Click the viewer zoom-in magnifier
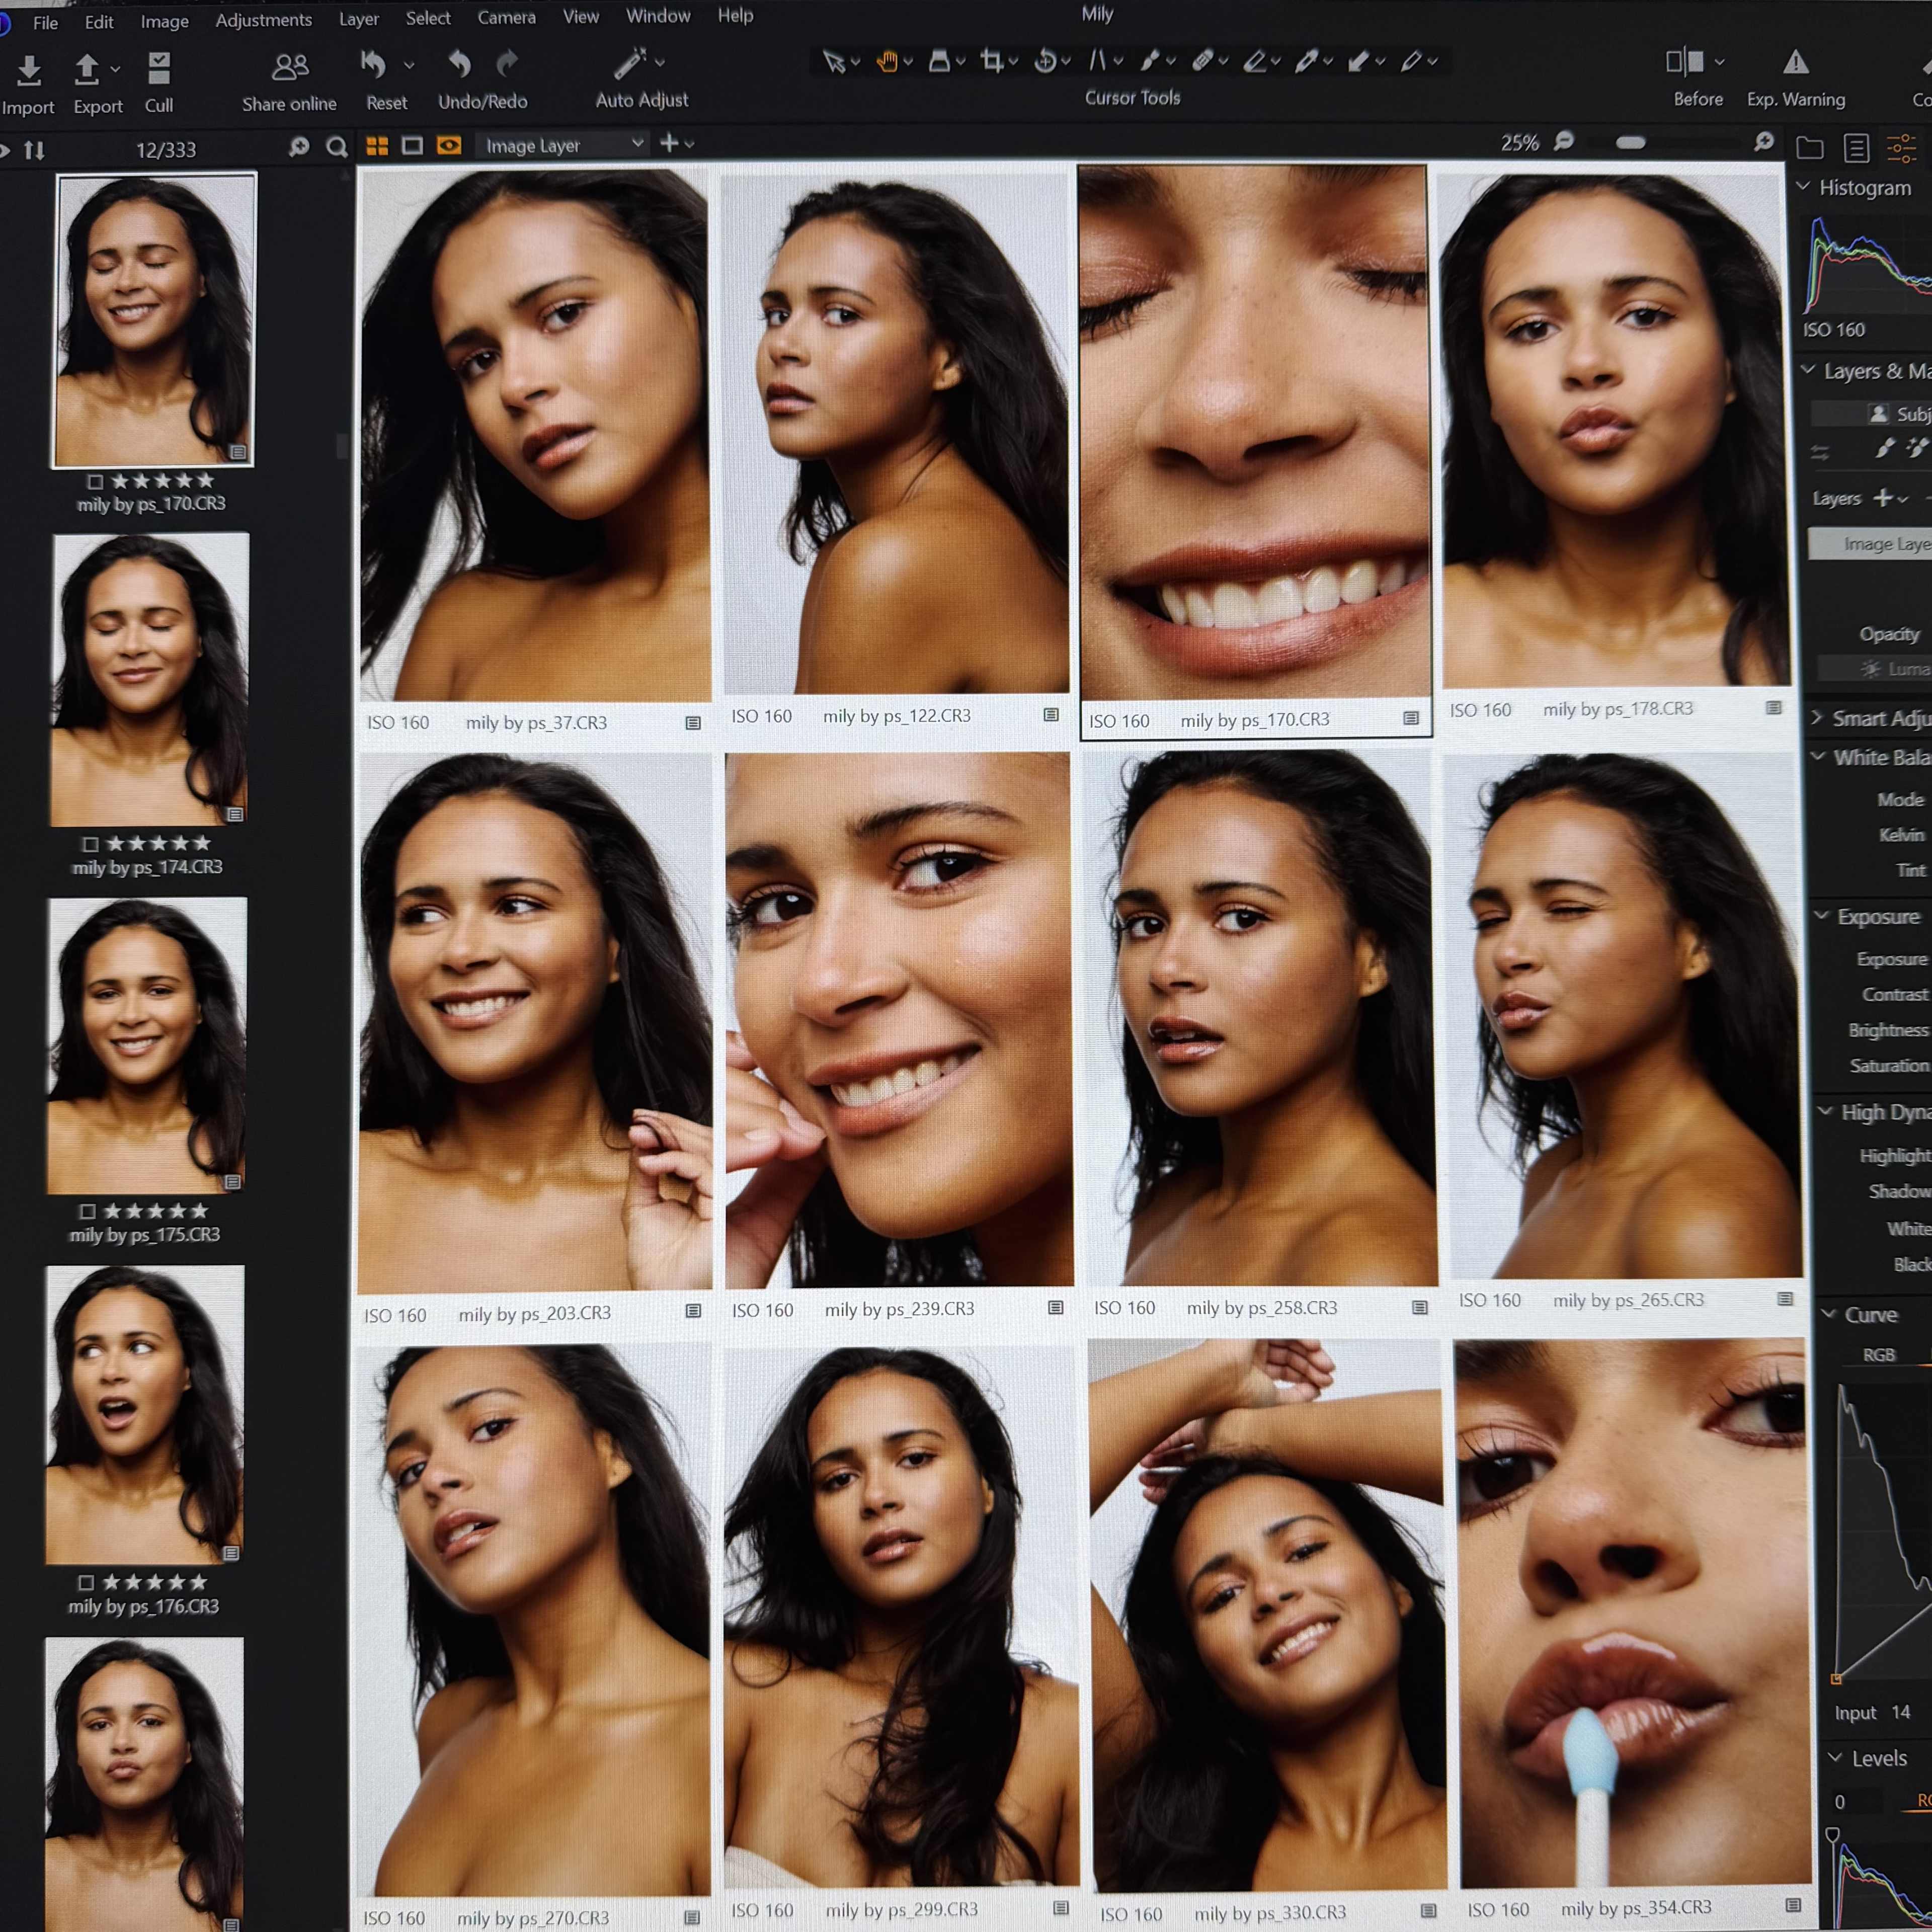Image resolution: width=1932 pixels, height=1932 pixels. coord(1764,142)
